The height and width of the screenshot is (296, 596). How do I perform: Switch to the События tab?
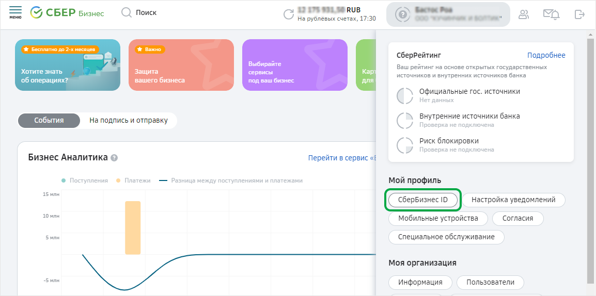(x=49, y=121)
